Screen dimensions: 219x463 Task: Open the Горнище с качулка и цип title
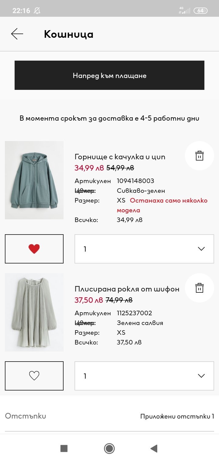(120, 157)
